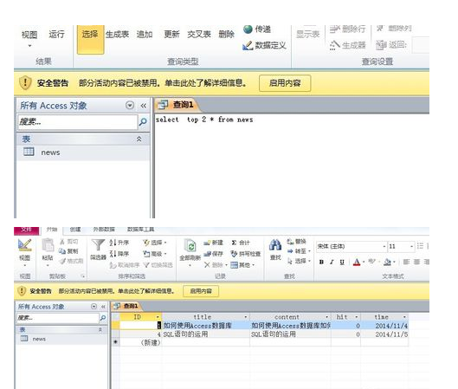Click 保存 save record button
Screen dimensions: 458x389
[x=213, y=254]
